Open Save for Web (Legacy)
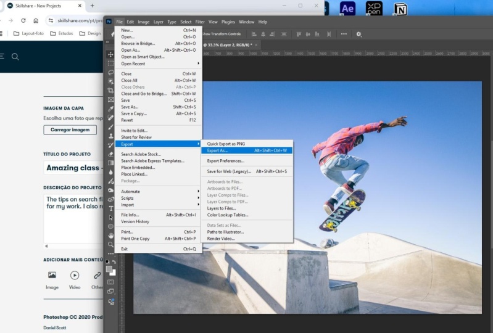 pyautogui.click(x=247, y=171)
